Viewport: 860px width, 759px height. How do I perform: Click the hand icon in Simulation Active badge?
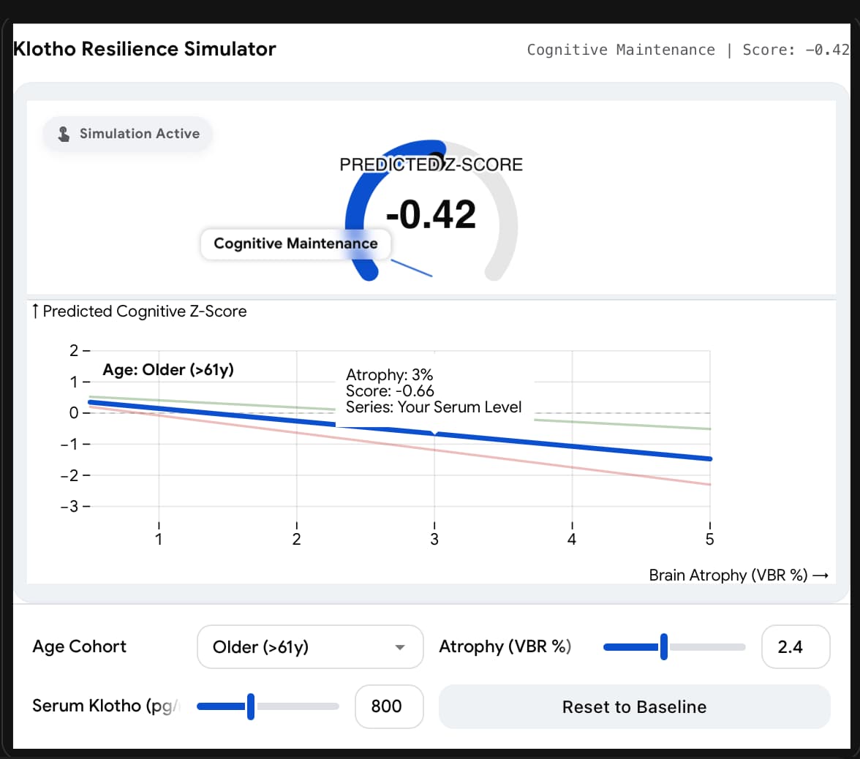click(x=64, y=134)
